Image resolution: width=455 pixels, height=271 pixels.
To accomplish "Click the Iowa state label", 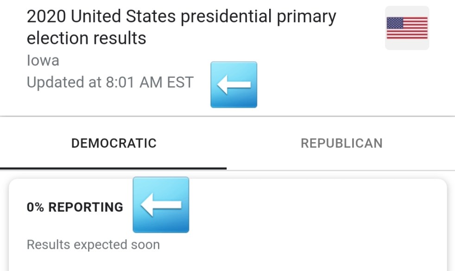I will pos(43,61).
